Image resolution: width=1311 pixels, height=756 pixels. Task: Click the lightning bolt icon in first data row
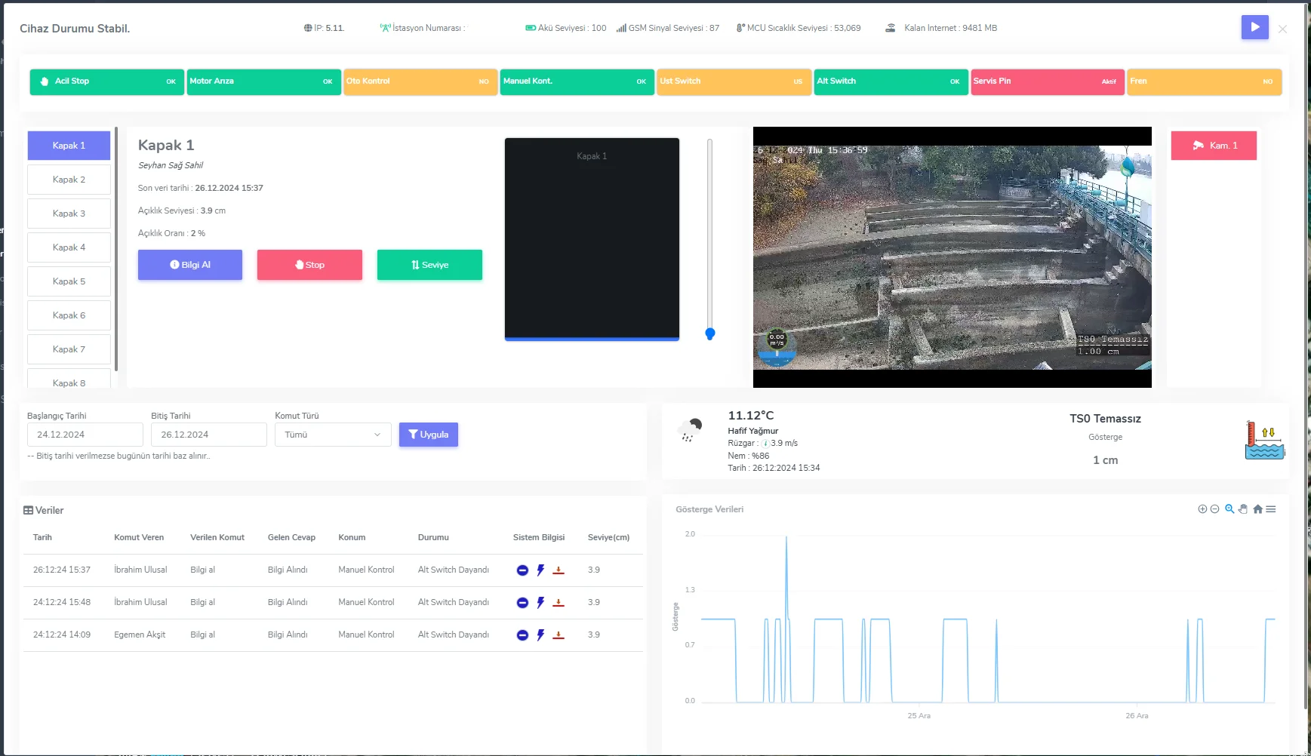540,570
